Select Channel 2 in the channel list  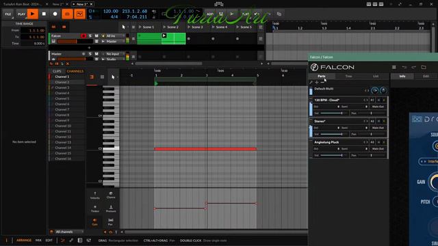67,82
